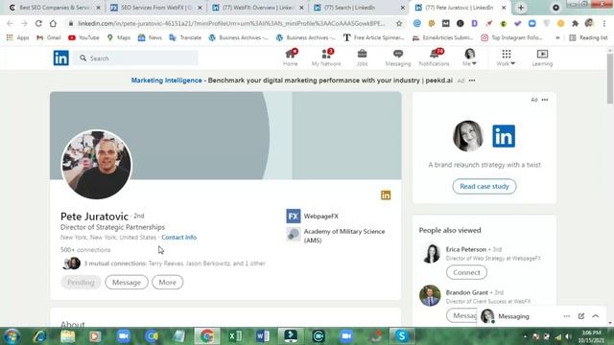Open Free Article Spinner bookmark
The image size is (614, 345).
click(x=373, y=37)
